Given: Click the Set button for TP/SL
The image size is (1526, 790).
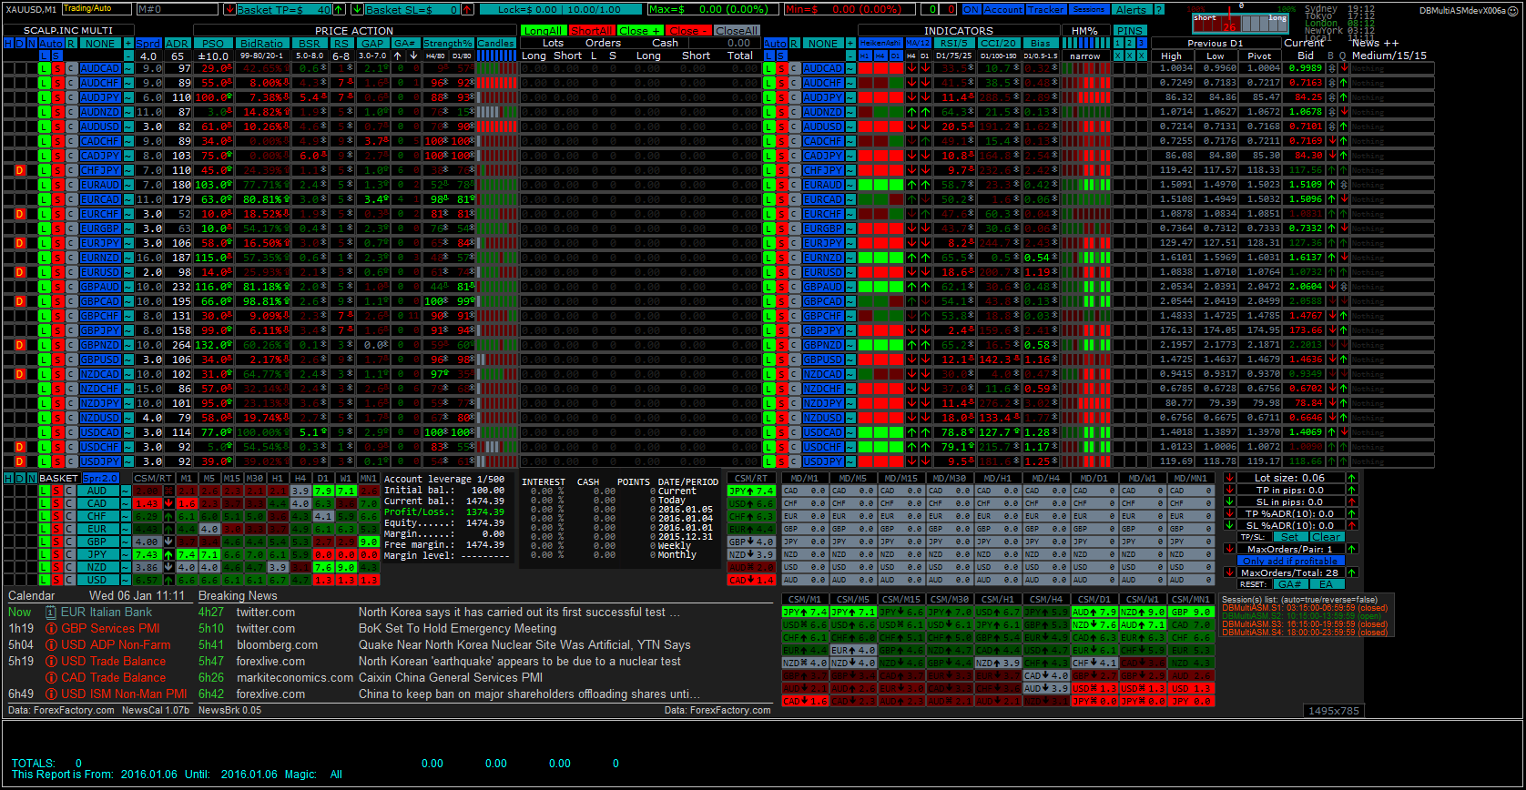Looking at the screenshot, I should (1290, 537).
